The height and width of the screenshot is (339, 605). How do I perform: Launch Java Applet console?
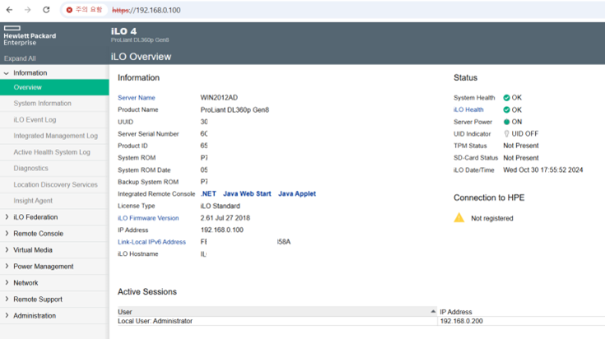pyautogui.click(x=297, y=193)
